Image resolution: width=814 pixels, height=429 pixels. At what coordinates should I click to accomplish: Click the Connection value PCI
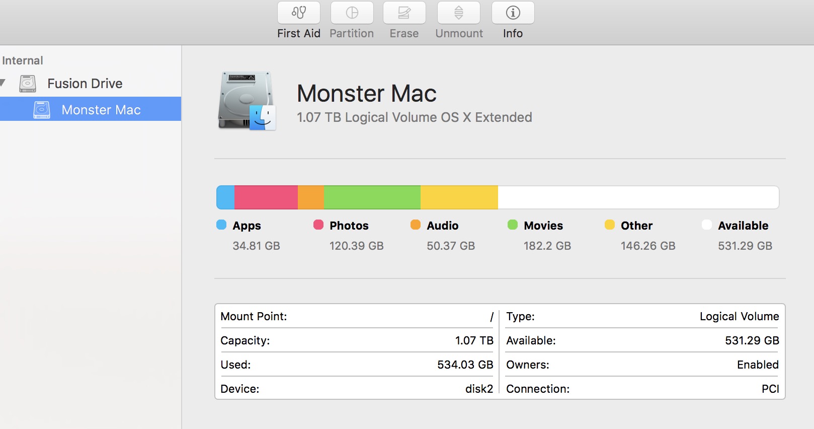pos(770,389)
